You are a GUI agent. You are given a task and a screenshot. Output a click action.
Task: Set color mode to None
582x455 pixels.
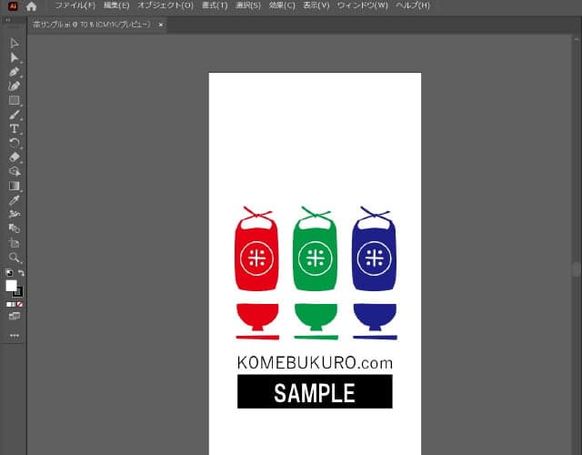20,304
